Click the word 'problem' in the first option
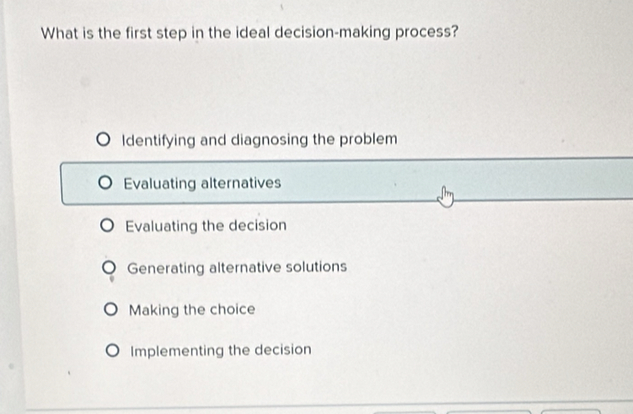 368,139
